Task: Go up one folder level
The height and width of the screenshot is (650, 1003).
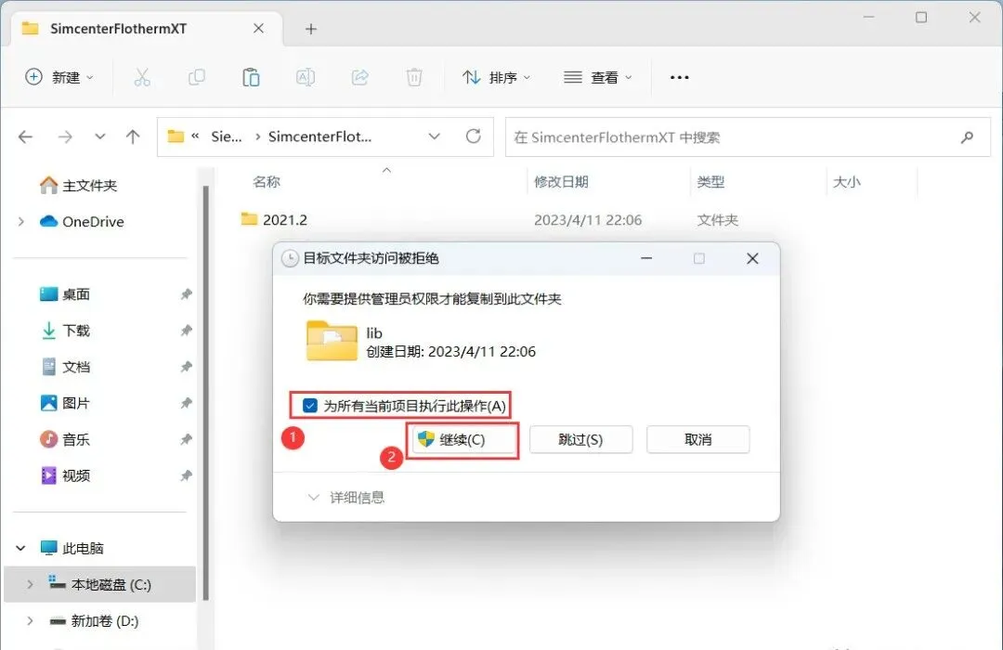Action: tap(133, 136)
